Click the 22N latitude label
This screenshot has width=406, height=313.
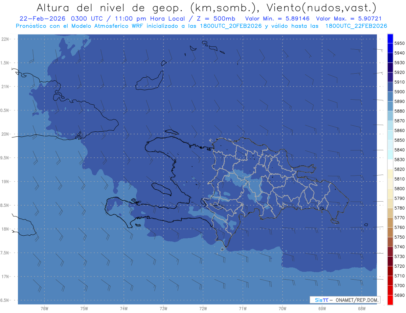[x=5, y=39]
